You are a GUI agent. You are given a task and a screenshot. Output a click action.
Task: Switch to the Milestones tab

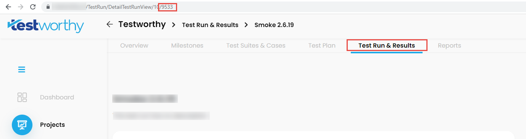187,46
